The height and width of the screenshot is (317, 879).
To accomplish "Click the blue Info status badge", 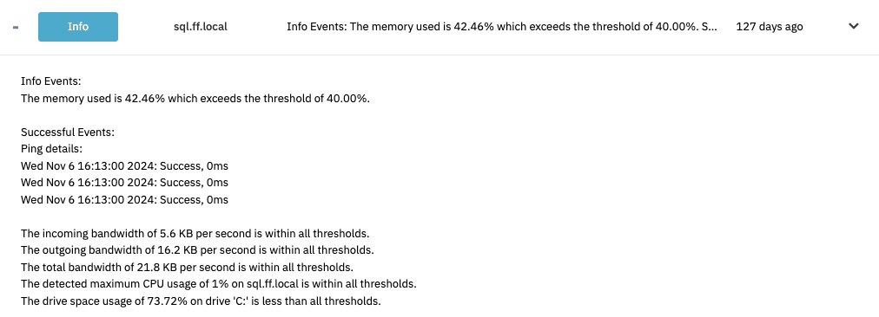I will [x=78, y=27].
